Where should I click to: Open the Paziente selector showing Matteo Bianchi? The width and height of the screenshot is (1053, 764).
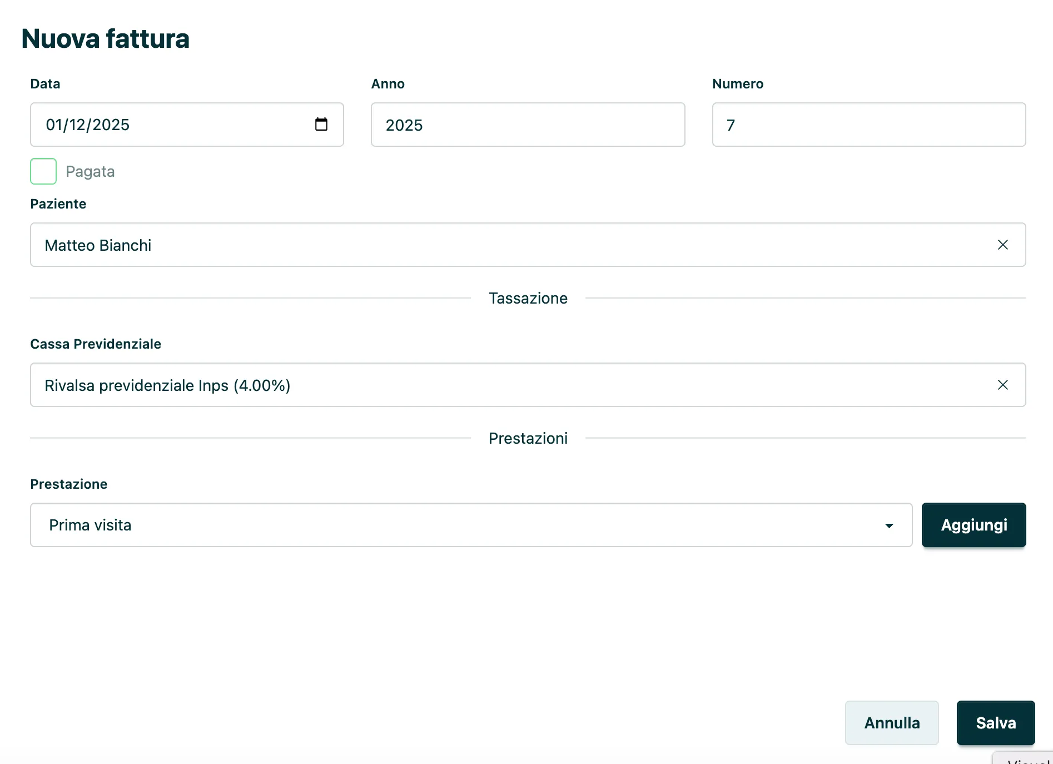[x=500, y=245]
